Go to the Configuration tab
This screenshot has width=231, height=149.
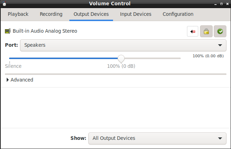pos(178,14)
